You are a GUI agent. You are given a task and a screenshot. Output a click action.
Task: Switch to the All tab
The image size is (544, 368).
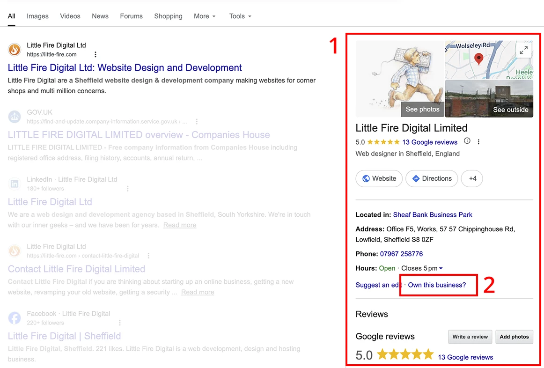point(11,16)
